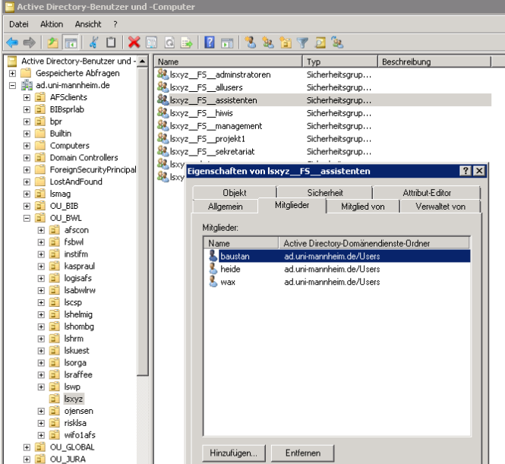The image size is (505, 464).
Task: Toggle the console tree show/hide icon
Action: click(x=71, y=43)
